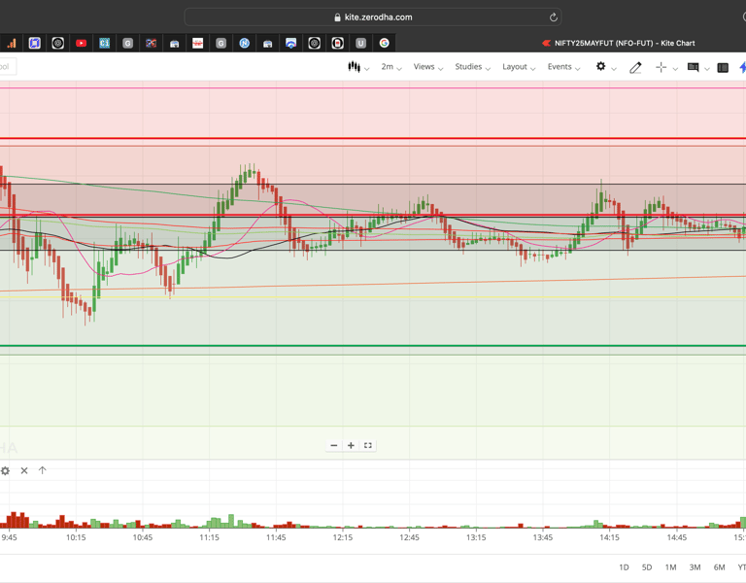Zoom in the chart with plus button
The width and height of the screenshot is (746, 583).
351,445
